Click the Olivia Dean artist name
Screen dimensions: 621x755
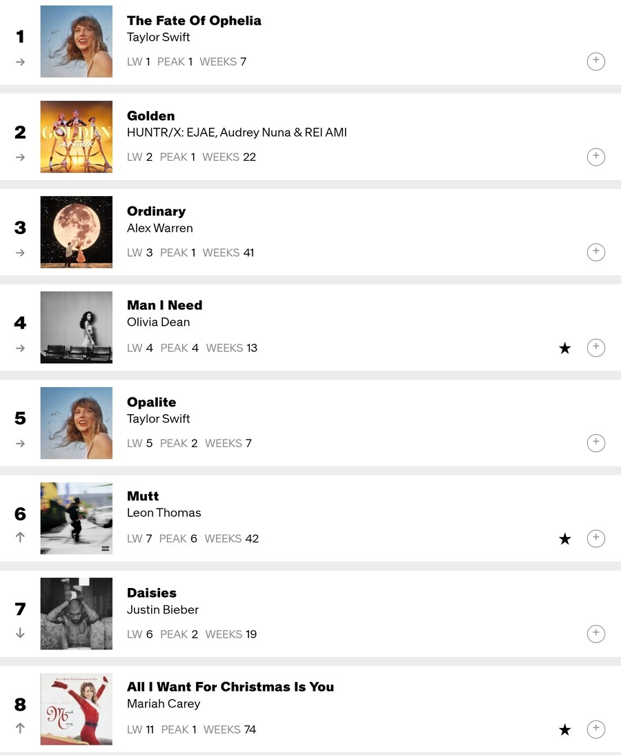(x=158, y=322)
